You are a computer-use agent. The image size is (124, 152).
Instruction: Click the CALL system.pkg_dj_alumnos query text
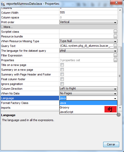(x=86, y=46)
